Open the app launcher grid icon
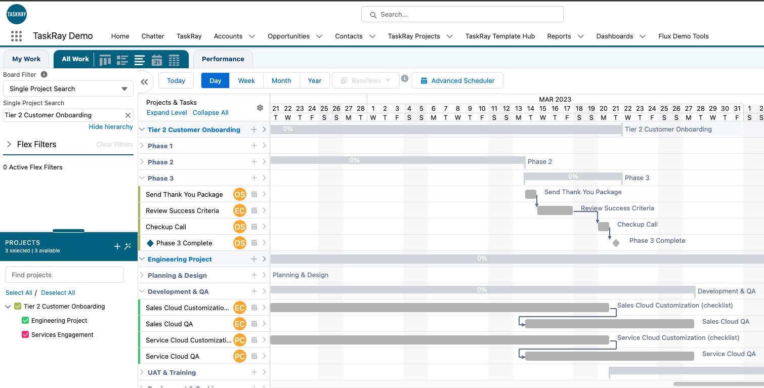 coord(16,36)
